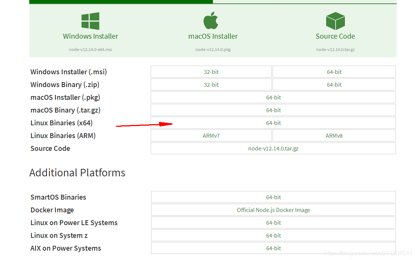This screenshot has width=415, height=260.
Task: Download macOS Installer (.pkg) 64-bit
Action: click(x=273, y=98)
